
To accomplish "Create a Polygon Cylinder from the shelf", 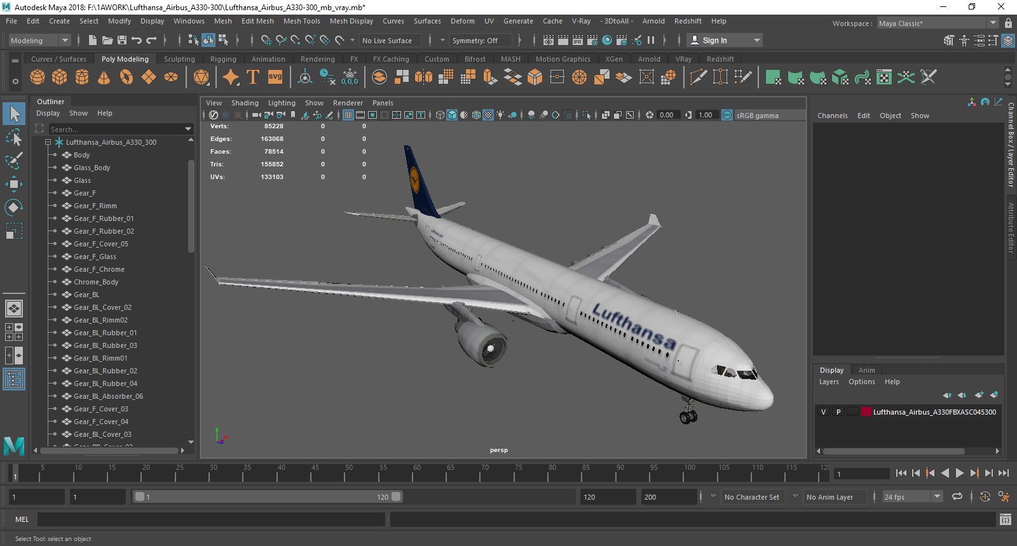I will click(82, 77).
